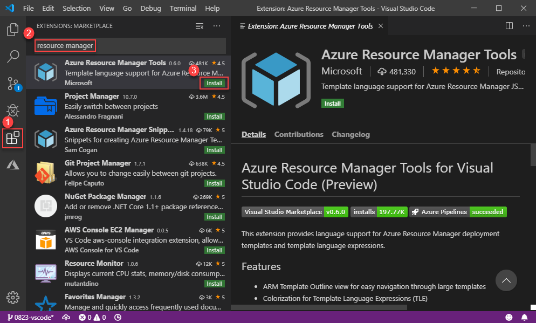Switch to the Changelog tab
The image size is (536, 323).
351,134
